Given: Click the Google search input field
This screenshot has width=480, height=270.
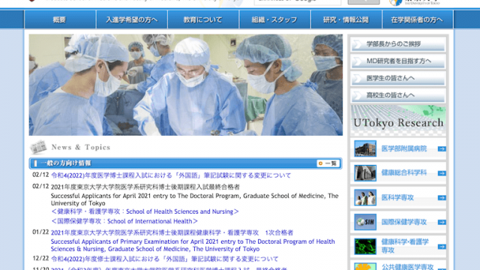Looking at the screenshot, I should tap(298, 1).
